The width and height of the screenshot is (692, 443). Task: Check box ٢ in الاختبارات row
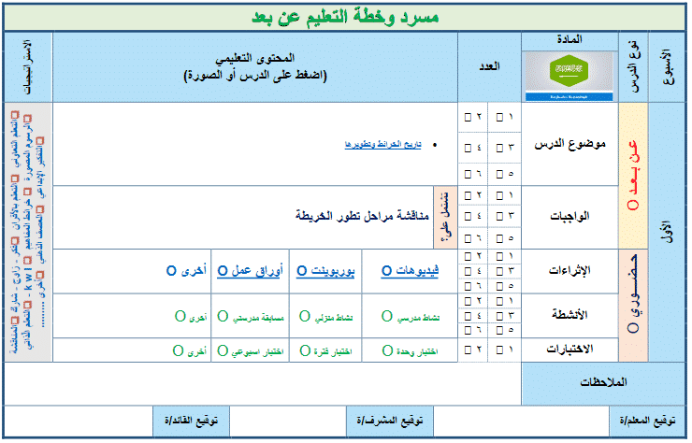click(x=468, y=350)
